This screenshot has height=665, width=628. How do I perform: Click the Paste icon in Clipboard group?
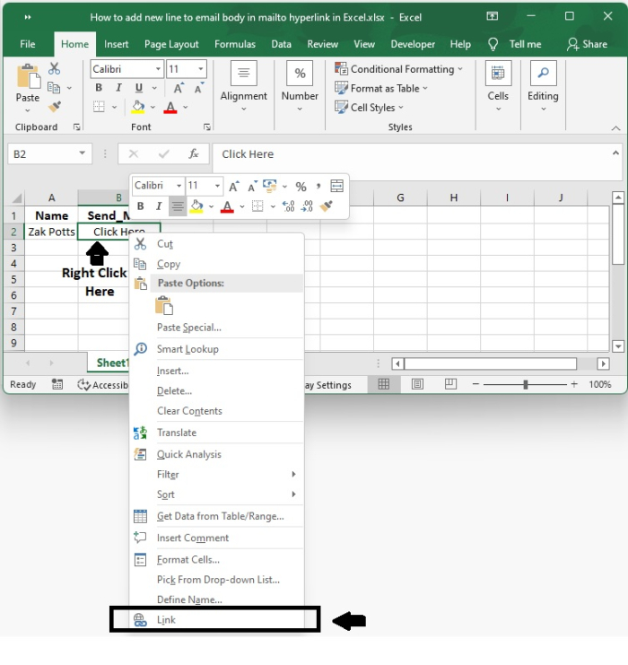[28, 77]
